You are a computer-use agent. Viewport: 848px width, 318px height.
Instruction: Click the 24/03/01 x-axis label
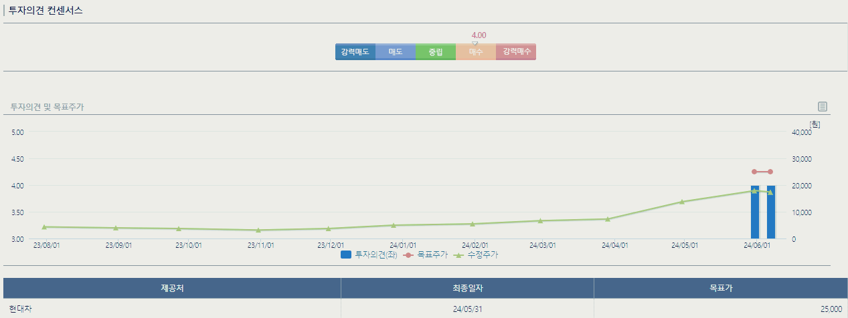[543, 245]
